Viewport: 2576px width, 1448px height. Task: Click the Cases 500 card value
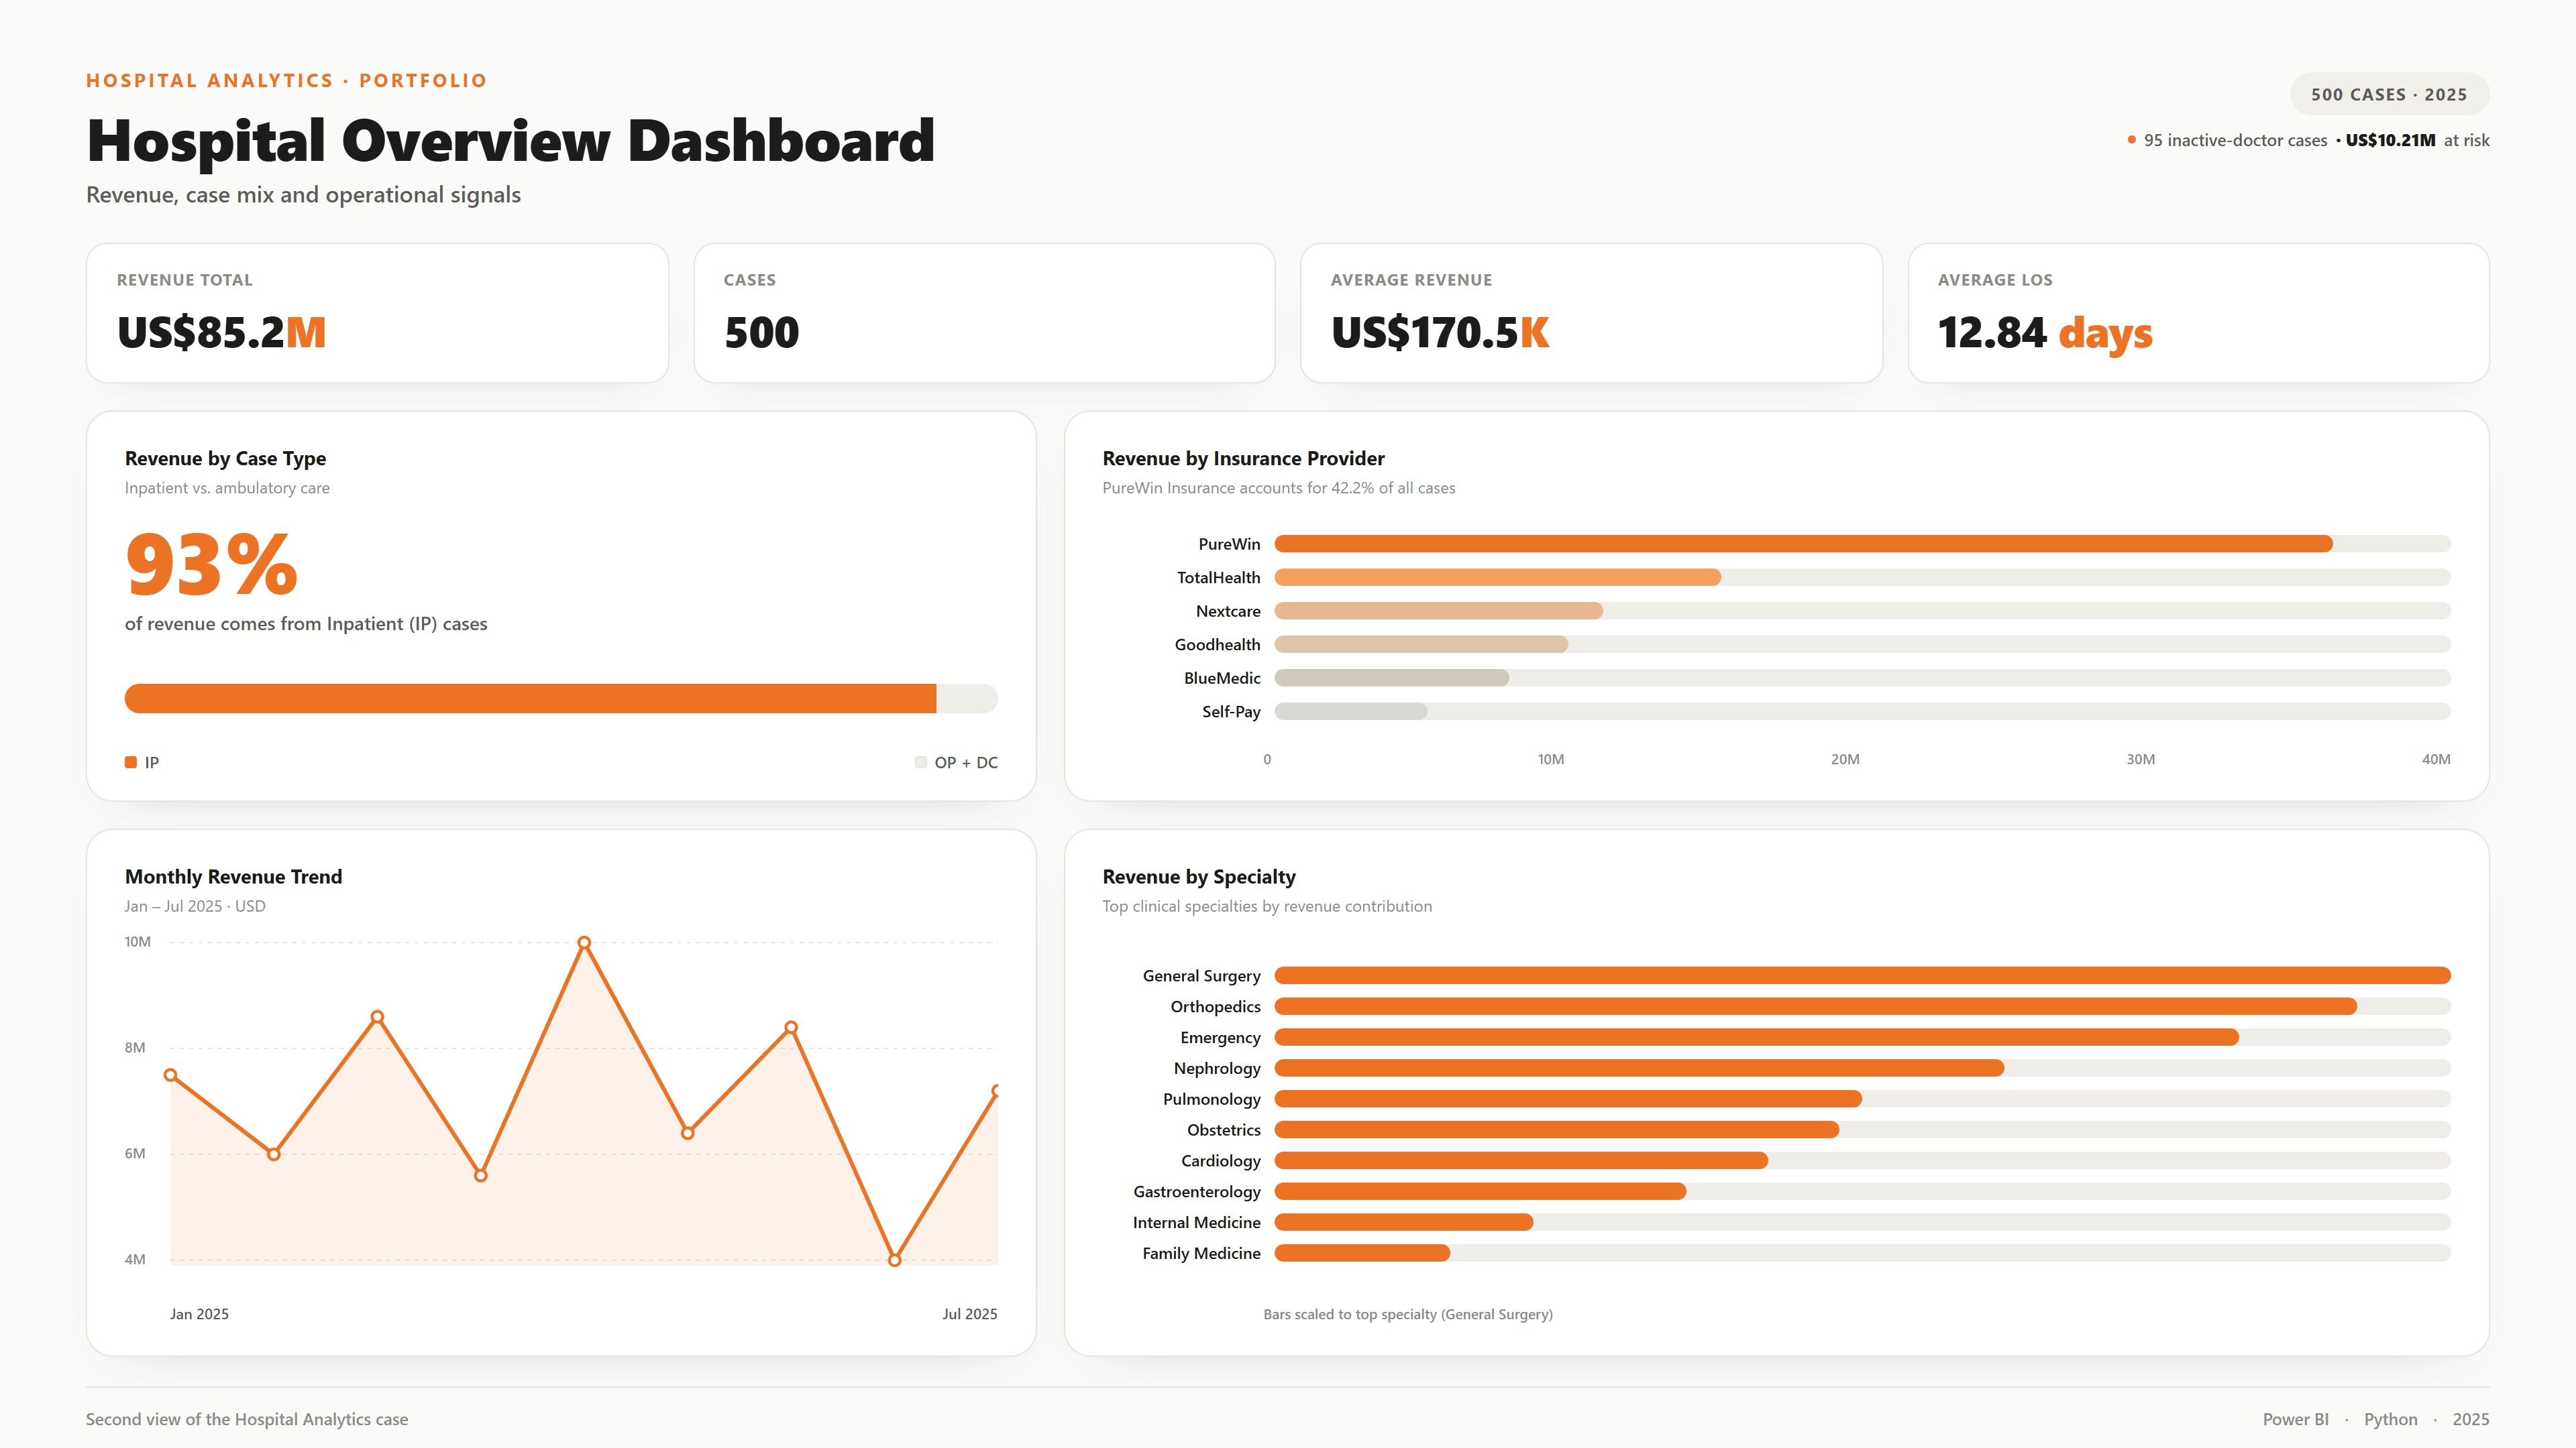pyautogui.click(x=762, y=333)
